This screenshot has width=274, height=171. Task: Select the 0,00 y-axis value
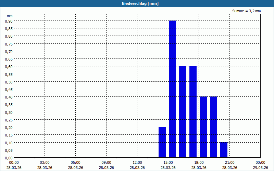[x=9, y=158]
